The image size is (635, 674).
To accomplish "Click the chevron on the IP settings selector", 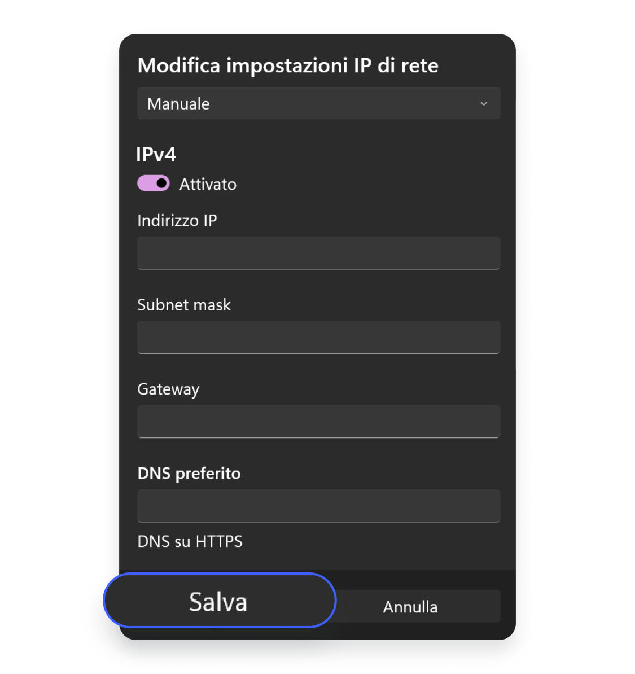I will coord(484,103).
